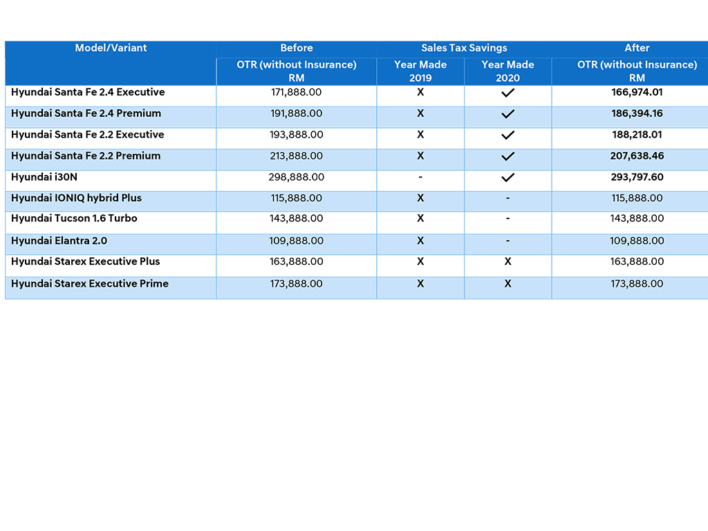Click Hyundai Santa Fe 2.4 Premium row label
The image size is (708, 531).
tap(86, 113)
